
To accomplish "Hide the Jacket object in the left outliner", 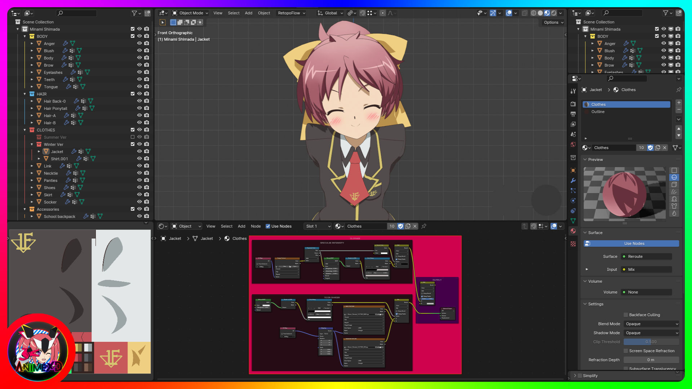I will 139,152.
